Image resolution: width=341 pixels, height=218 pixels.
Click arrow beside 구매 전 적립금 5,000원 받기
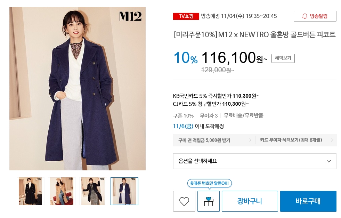point(250,140)
